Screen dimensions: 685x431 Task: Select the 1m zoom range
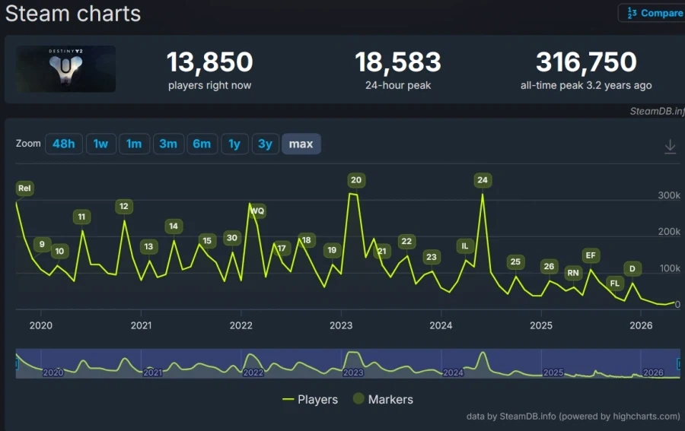(134, 144)
